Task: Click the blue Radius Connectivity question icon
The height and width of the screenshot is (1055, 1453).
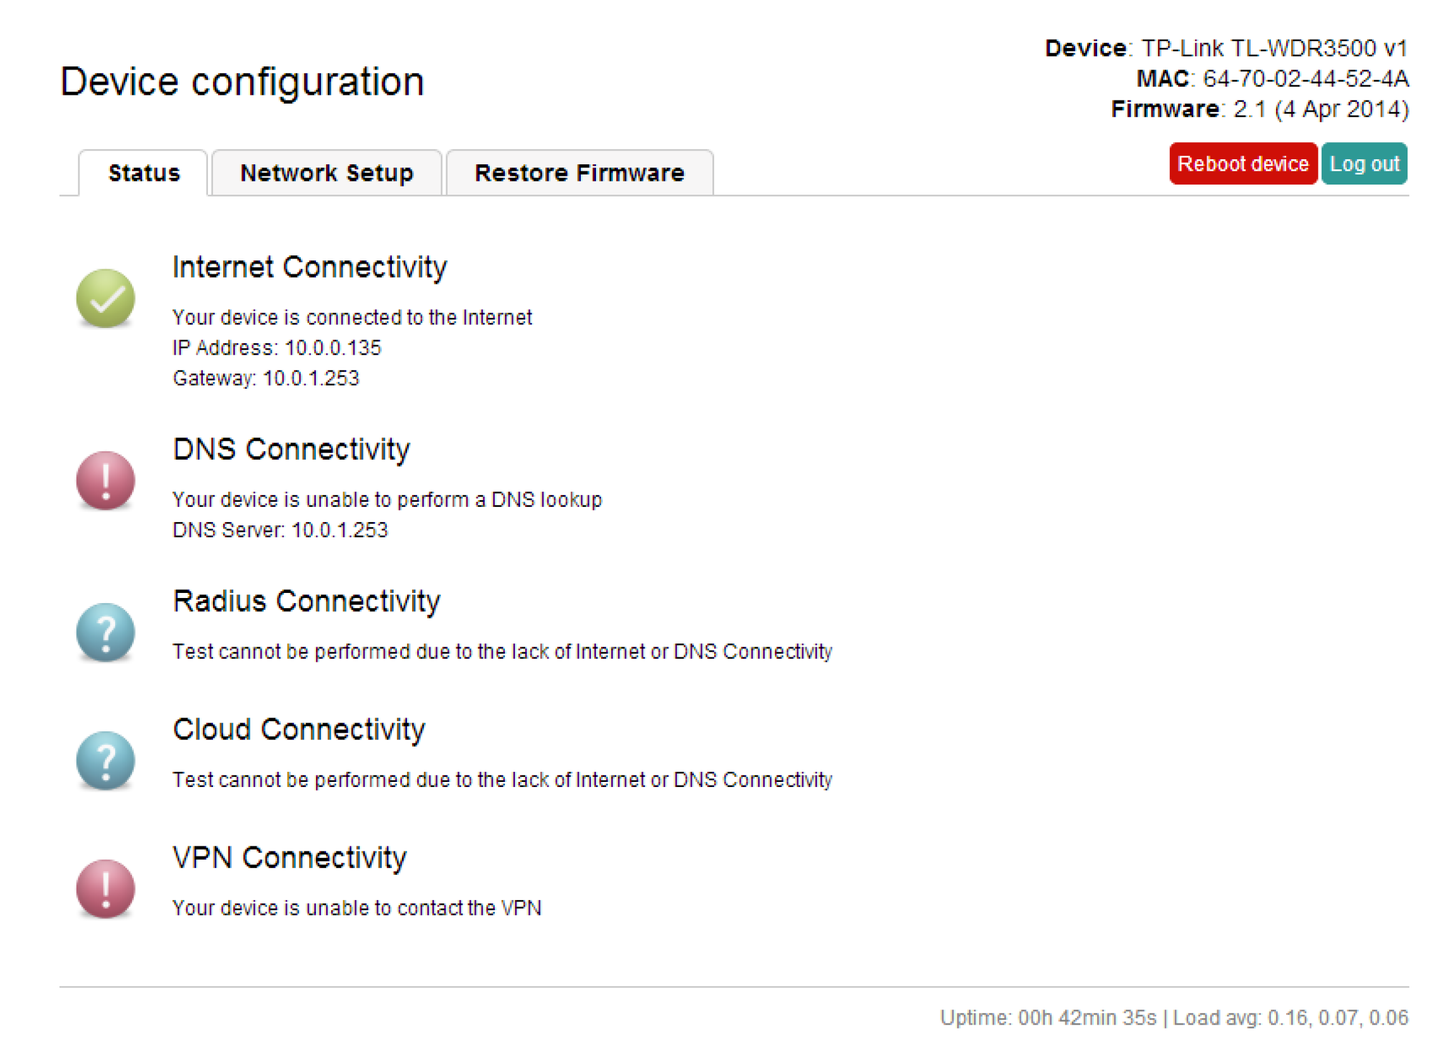Action: coord(106,633)
